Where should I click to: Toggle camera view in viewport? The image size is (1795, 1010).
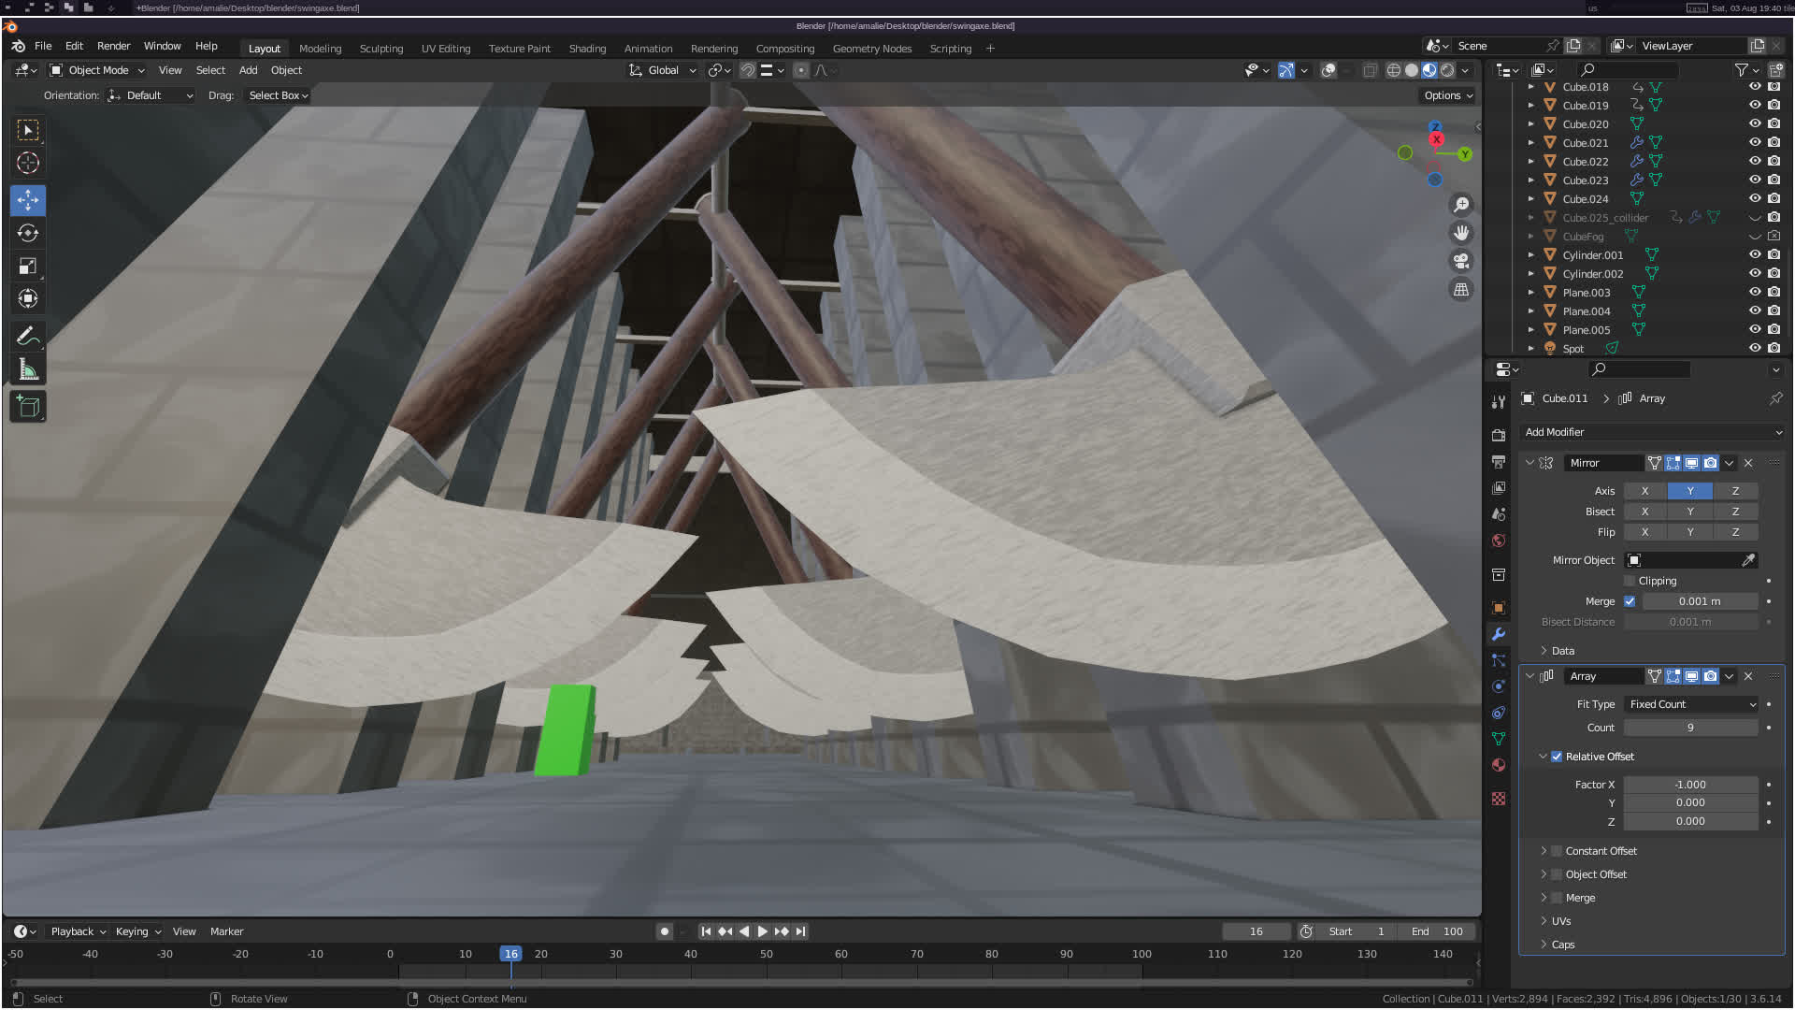(x=1461, y=262)
